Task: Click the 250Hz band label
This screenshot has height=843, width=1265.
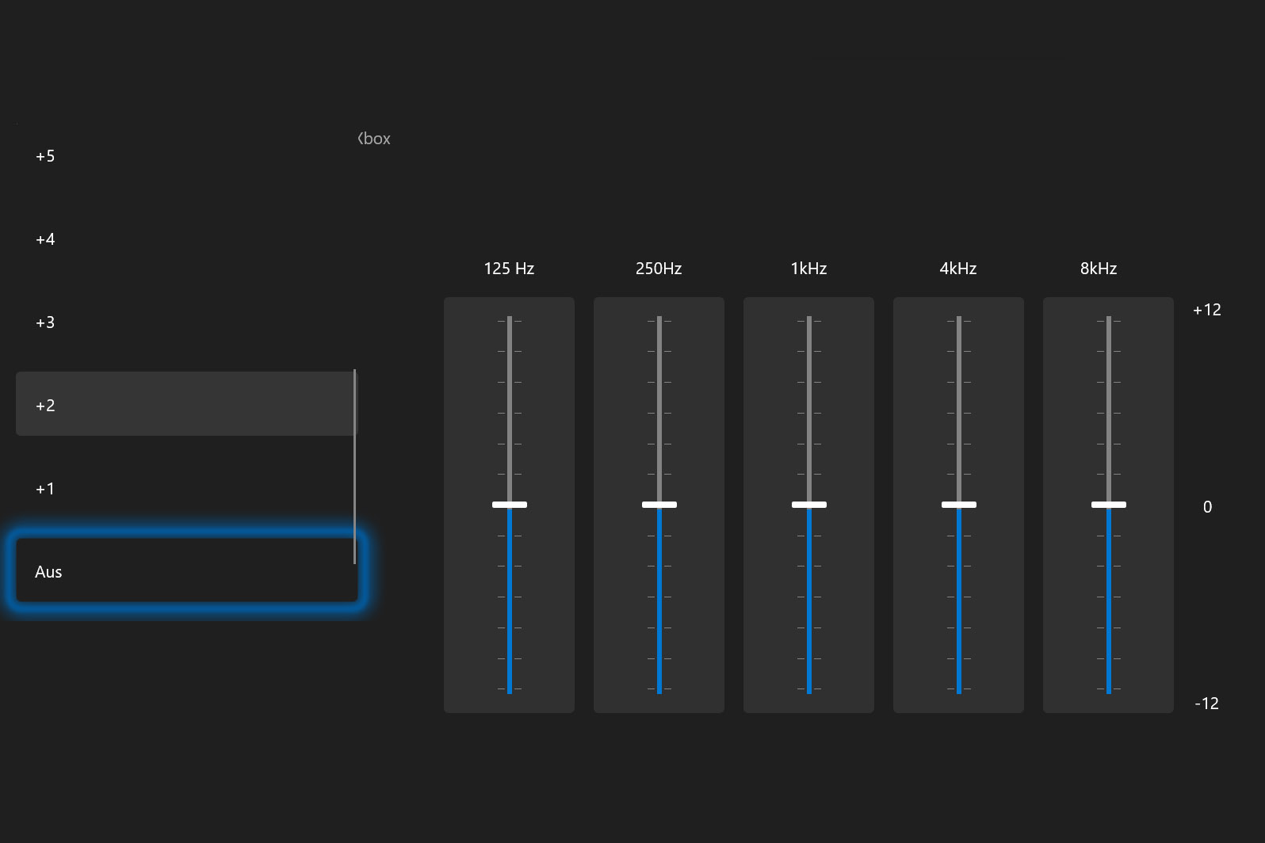Action: pos(659,269)
